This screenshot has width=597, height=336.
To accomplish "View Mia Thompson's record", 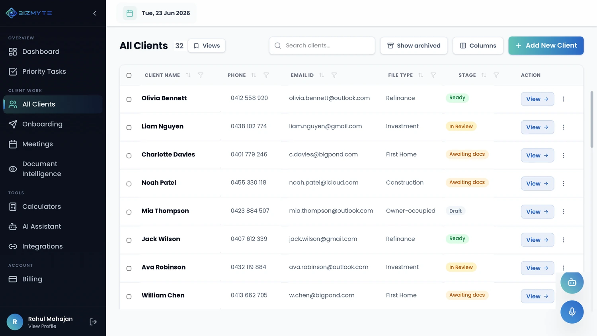I will 537,212.
